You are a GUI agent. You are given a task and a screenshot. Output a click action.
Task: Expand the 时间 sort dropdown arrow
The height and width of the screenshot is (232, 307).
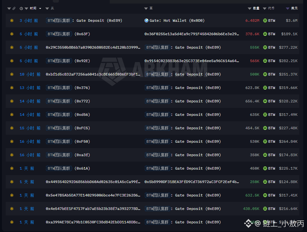40,8
